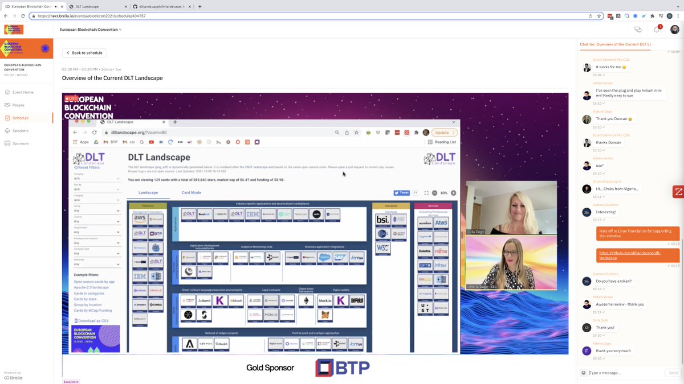Click the blonde speaker's video thumbnail
This screenshot has height=384, width=684.
coord(511,208)
